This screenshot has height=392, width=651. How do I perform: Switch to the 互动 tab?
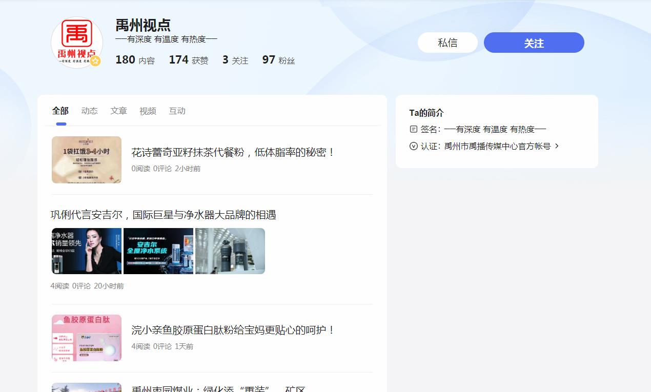177,111
